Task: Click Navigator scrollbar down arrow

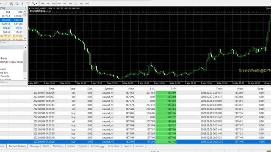Action: 25,78
